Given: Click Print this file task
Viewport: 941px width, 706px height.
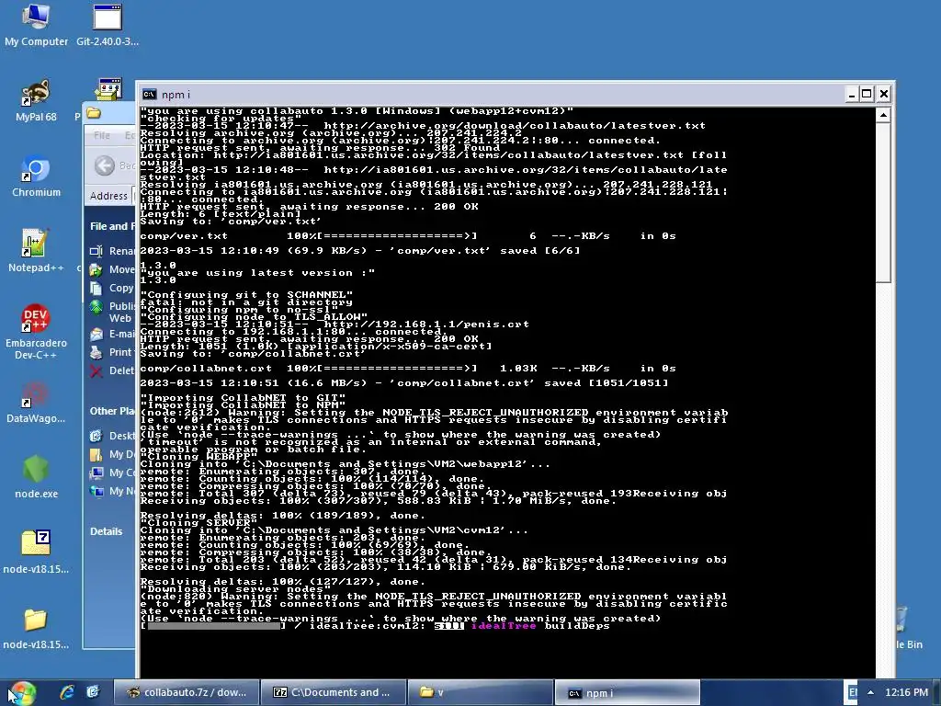Looking at the screenshot, I should click(x=111, y=352).
